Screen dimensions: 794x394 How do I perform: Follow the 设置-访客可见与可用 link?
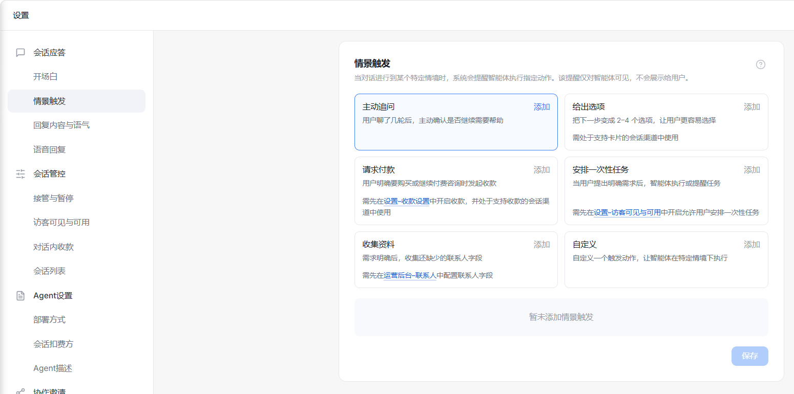(627, 212)
